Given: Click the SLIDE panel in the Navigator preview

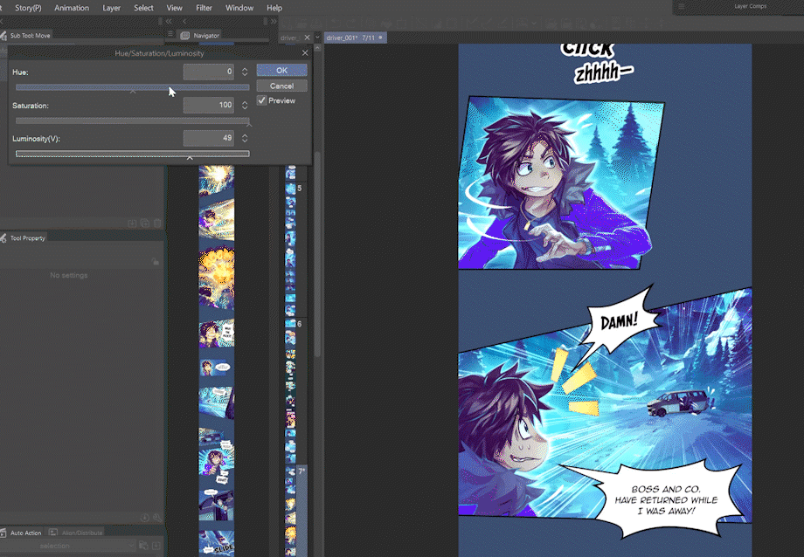Looking at the screenshot, I should coord(217,544).
